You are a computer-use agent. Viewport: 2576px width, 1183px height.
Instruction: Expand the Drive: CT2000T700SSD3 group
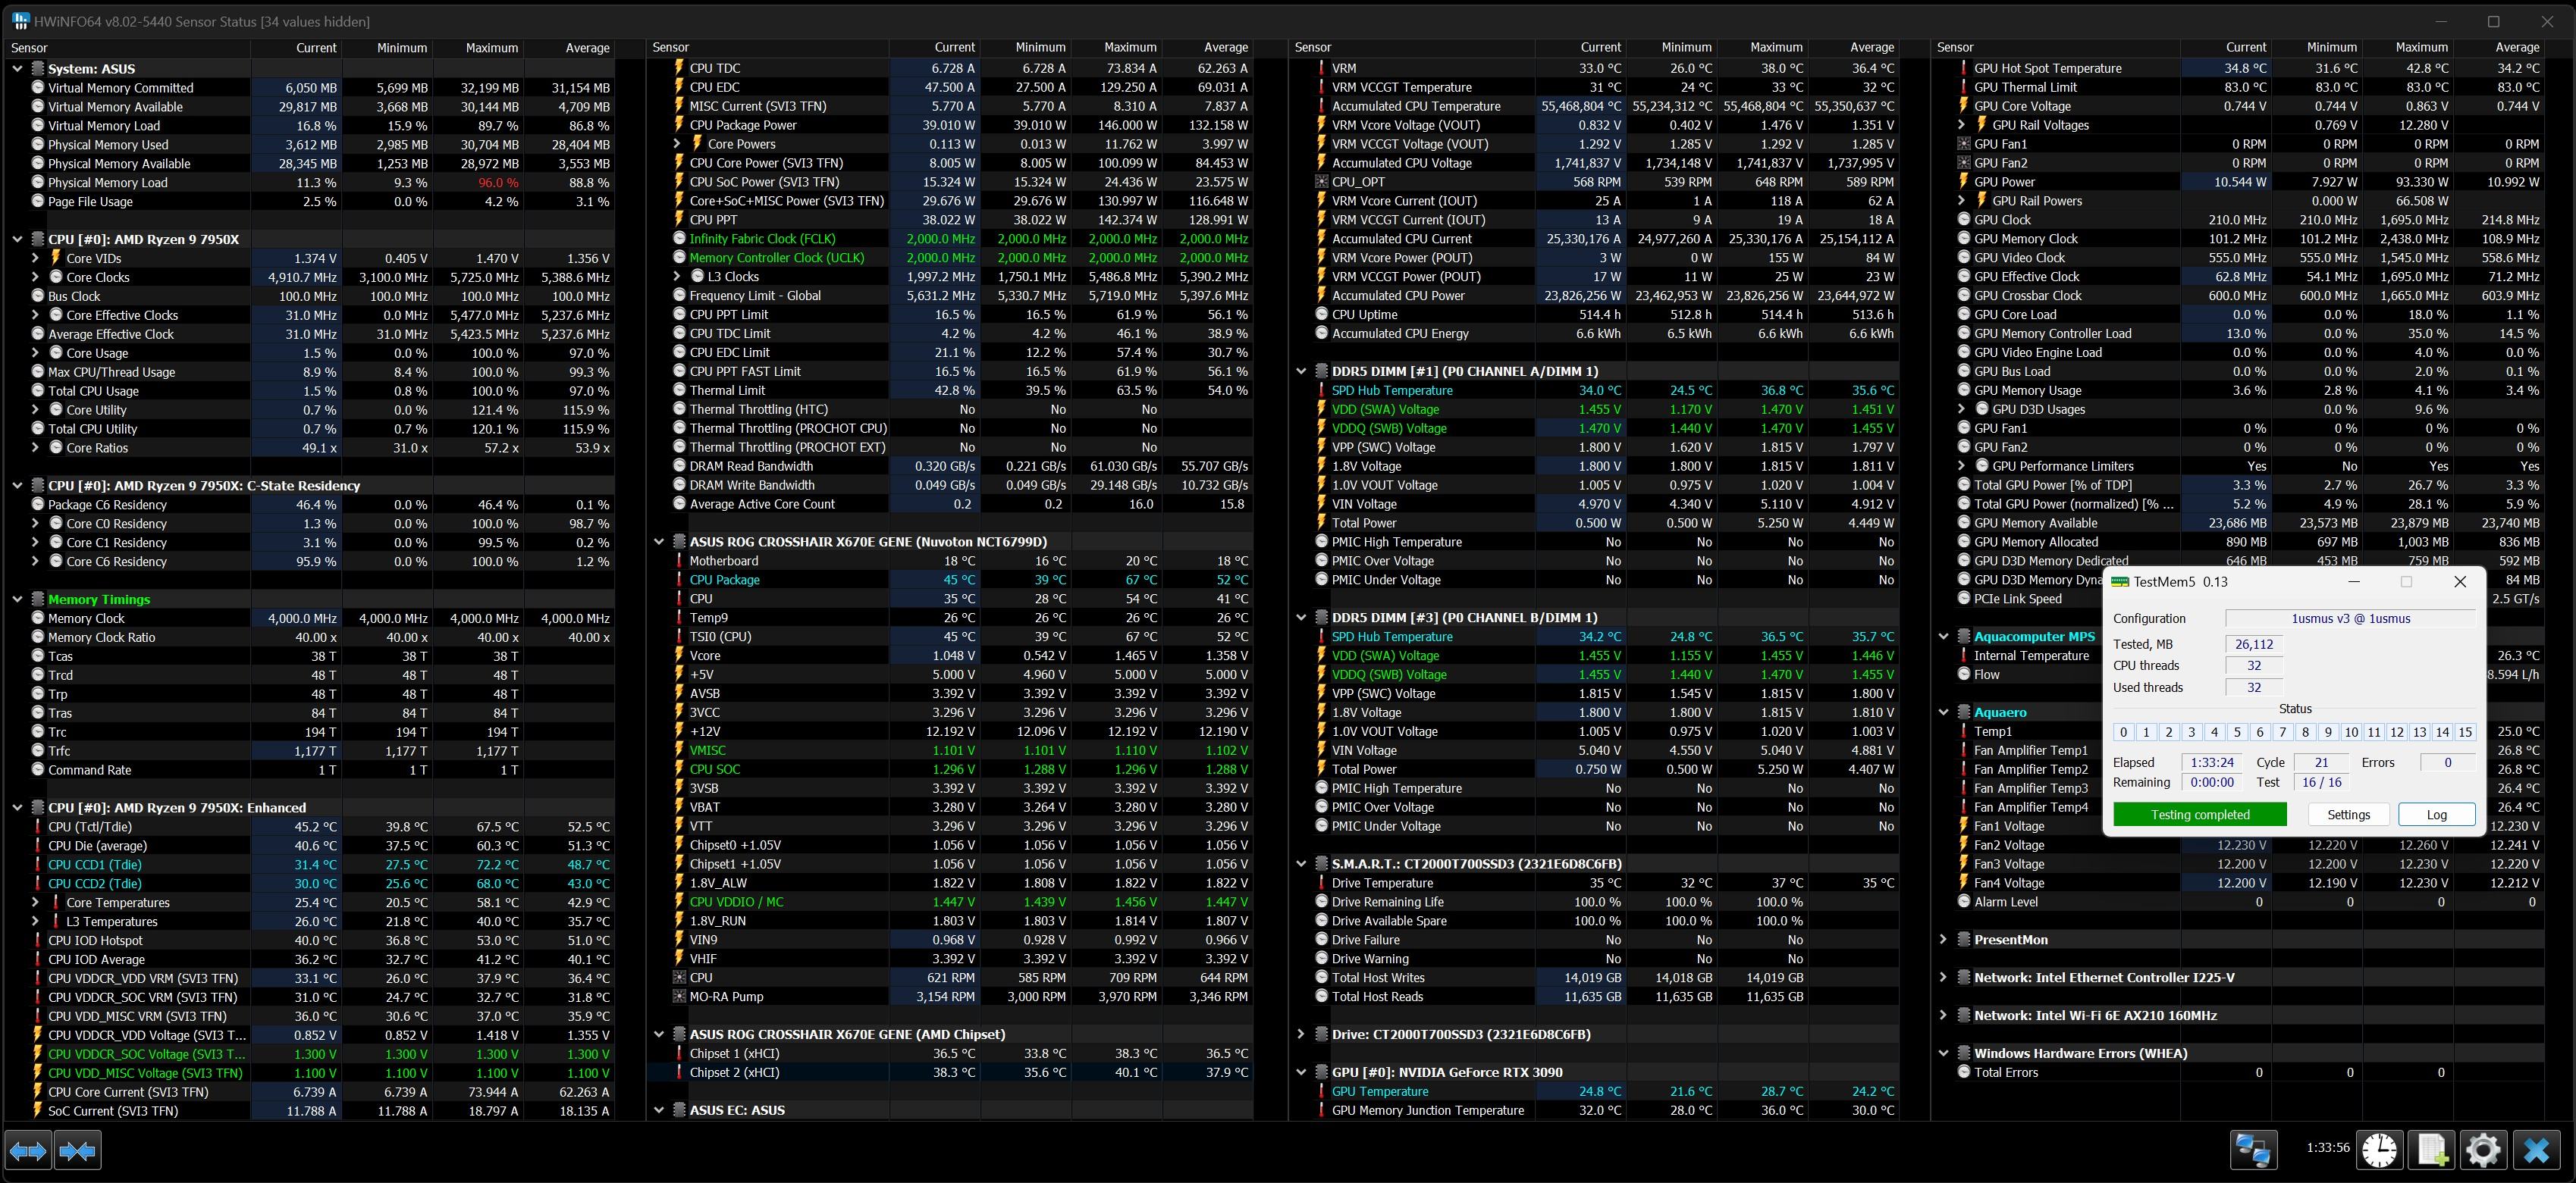1301,1035
